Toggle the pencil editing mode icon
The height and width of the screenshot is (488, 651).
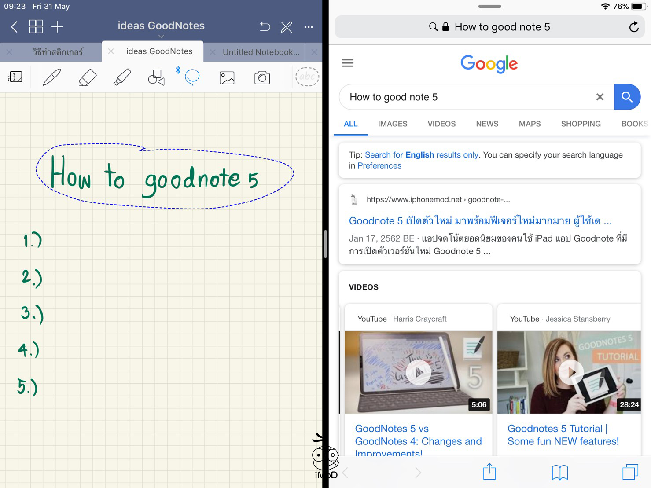(287, 27)
